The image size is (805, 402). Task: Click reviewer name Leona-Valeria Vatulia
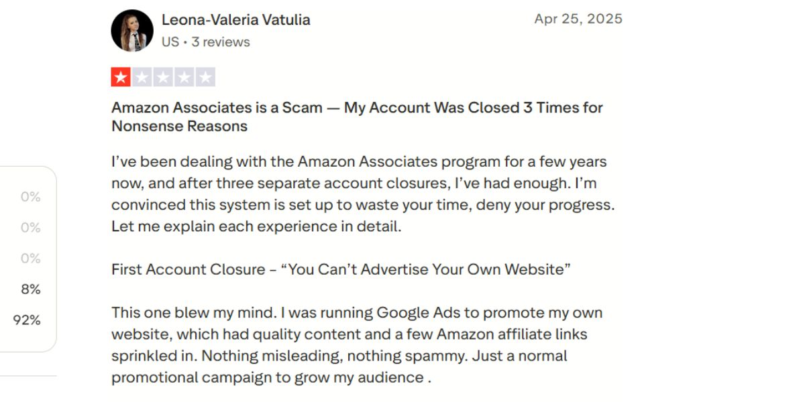pyautogui.click(x=237, y=19)
